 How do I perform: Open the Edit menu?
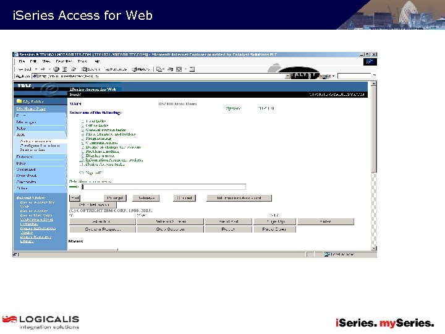(33, 61)
